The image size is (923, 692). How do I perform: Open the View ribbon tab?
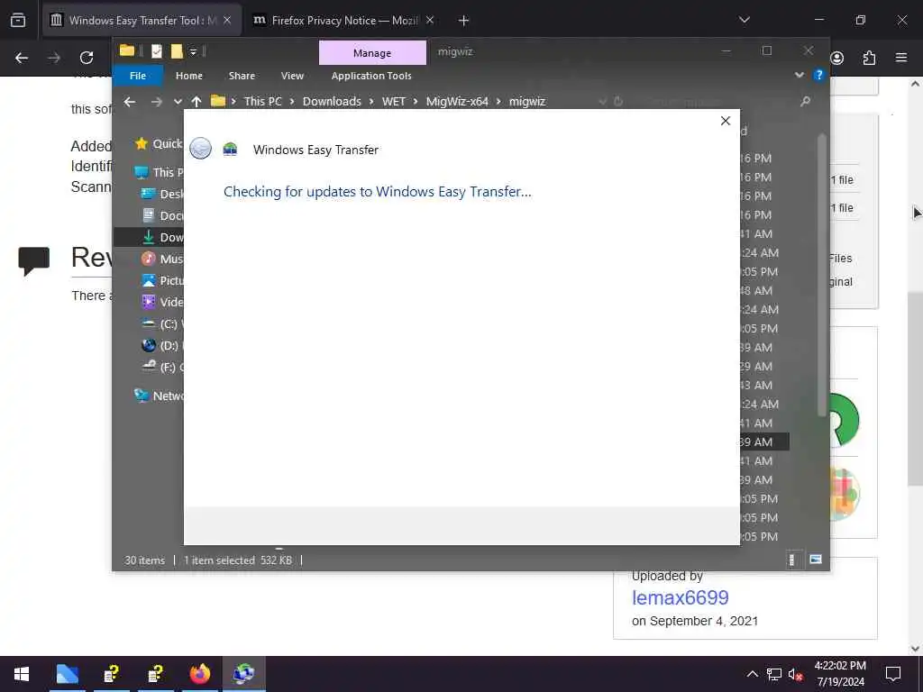point(292,76)
